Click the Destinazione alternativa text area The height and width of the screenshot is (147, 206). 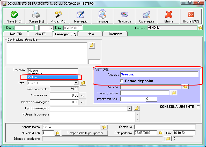(47, 53)
